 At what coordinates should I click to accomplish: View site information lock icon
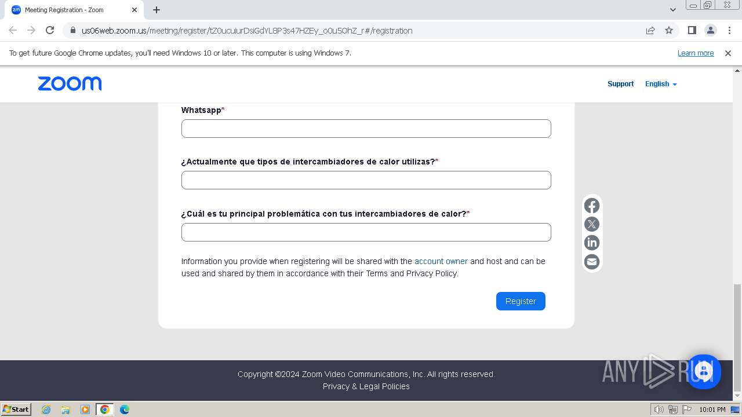click(x=72, y=30)
